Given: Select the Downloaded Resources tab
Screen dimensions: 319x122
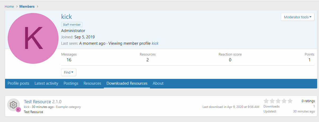Looking at the screenshot, I should (x=127, y=83).
